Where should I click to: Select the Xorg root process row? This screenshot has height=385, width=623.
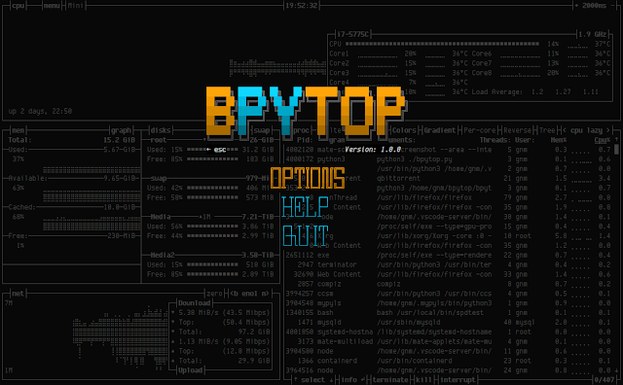[448, 235]
